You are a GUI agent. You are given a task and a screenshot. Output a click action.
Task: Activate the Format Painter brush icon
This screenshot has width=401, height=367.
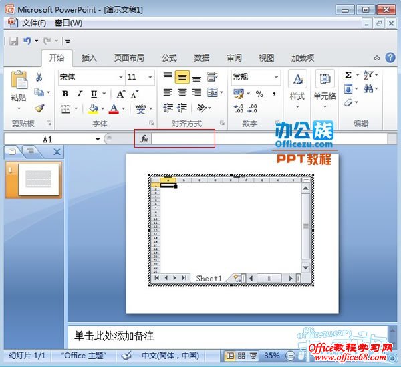pos(39,108)
